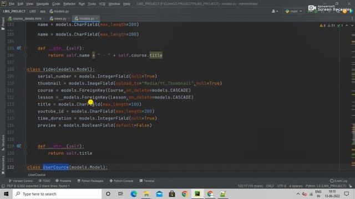Image resolution: width=355 pixels, height=199 pixels.
Task: Click the 'Type here to search' box
Action: [x=57, y=194]
